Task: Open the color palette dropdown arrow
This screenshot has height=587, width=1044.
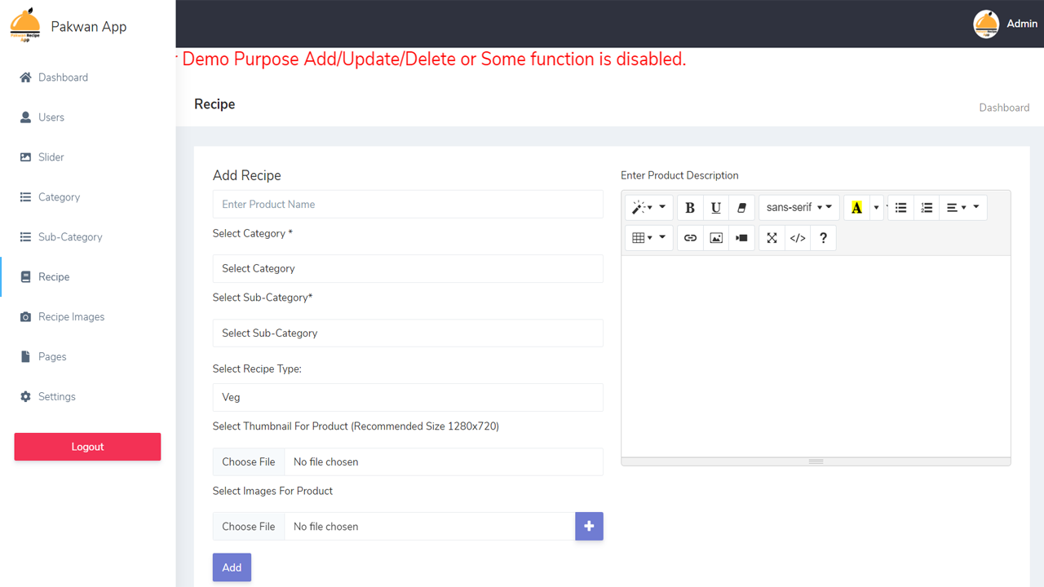Action: 877,208
